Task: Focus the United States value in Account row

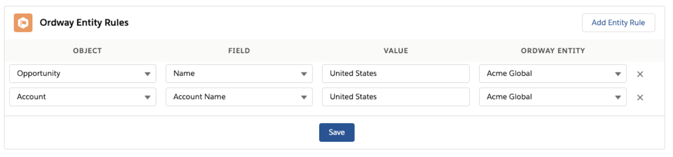Action: click(x=395, y=97)
